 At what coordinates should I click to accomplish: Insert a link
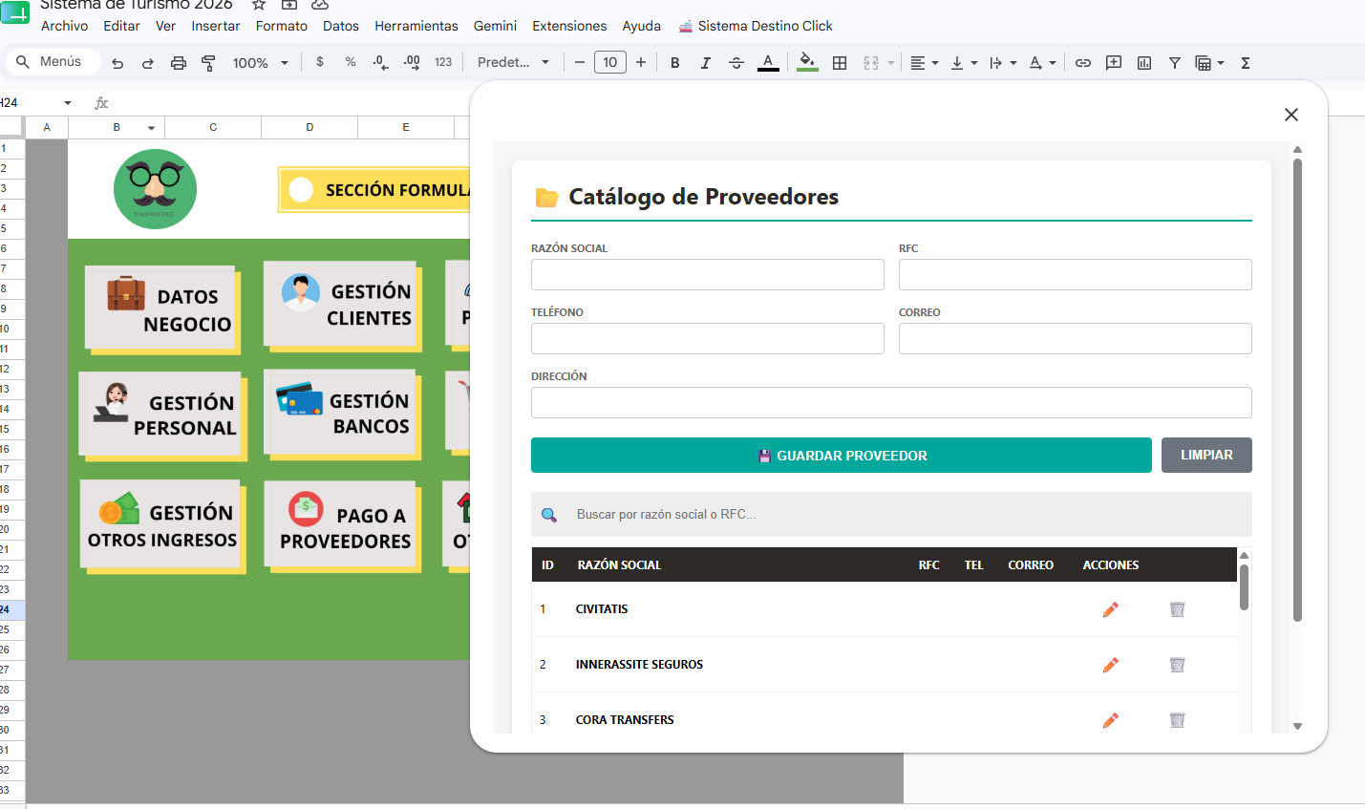[x=1083, y=63]
